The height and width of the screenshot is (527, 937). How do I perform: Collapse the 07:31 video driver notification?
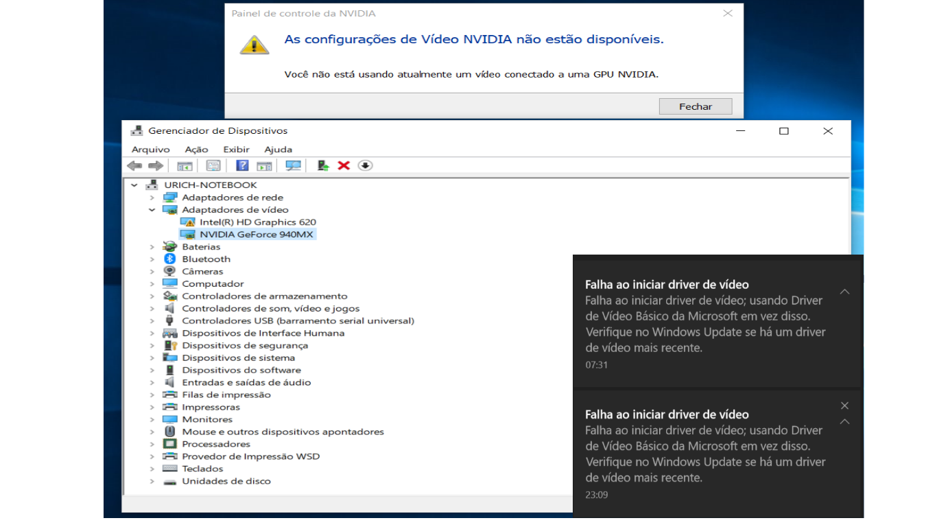coord(844,292)
